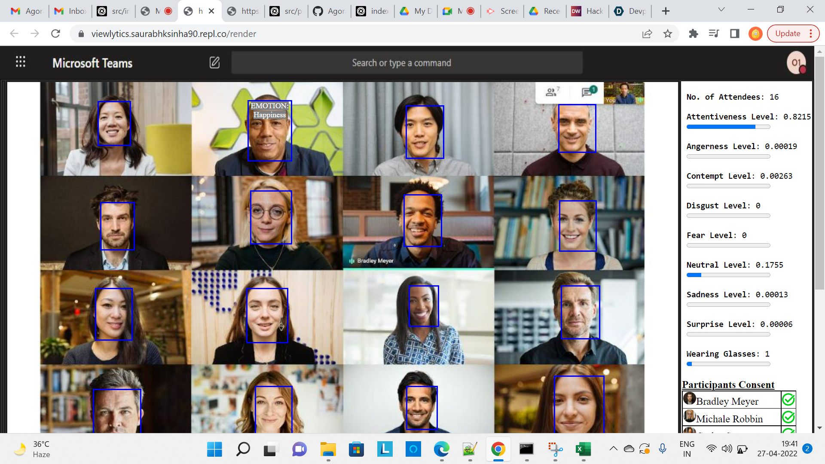The height and width of the screenshot is (464, 825).
Task: Open Chrome extensions puzzle icon
Action: pos(693,34)
